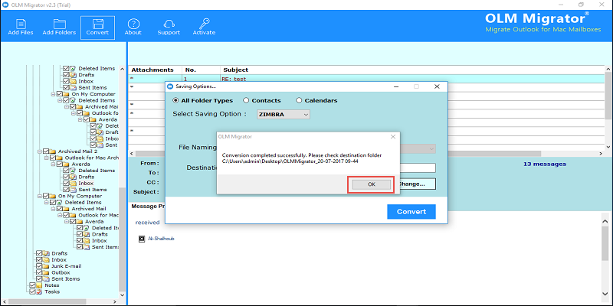The image size is (613, 306).
Task: Click the Junk E-mail folder icon
Action: coord(46,266)
